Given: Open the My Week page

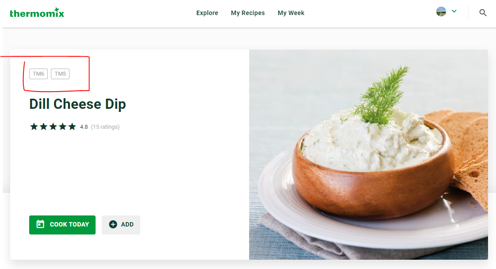Looking at the screenshot, I should click(x=291, y=13).
